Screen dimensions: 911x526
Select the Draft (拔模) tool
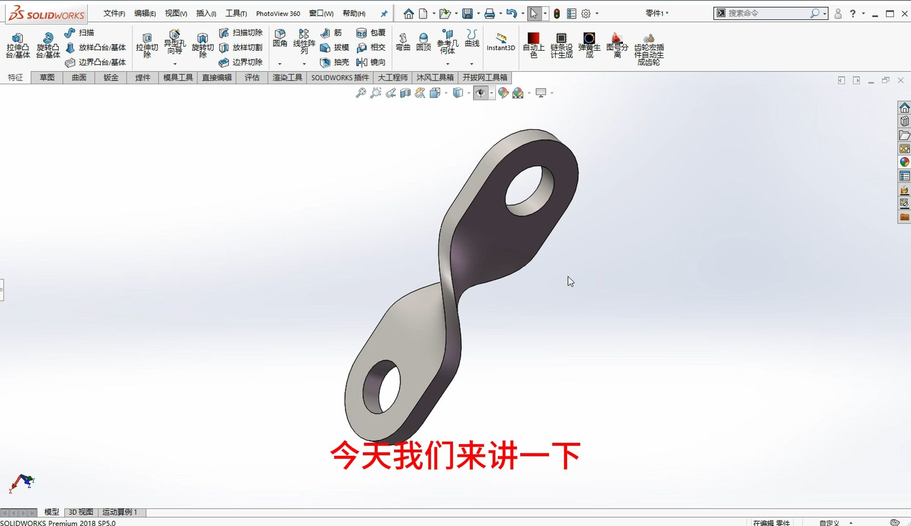point(335,47)
